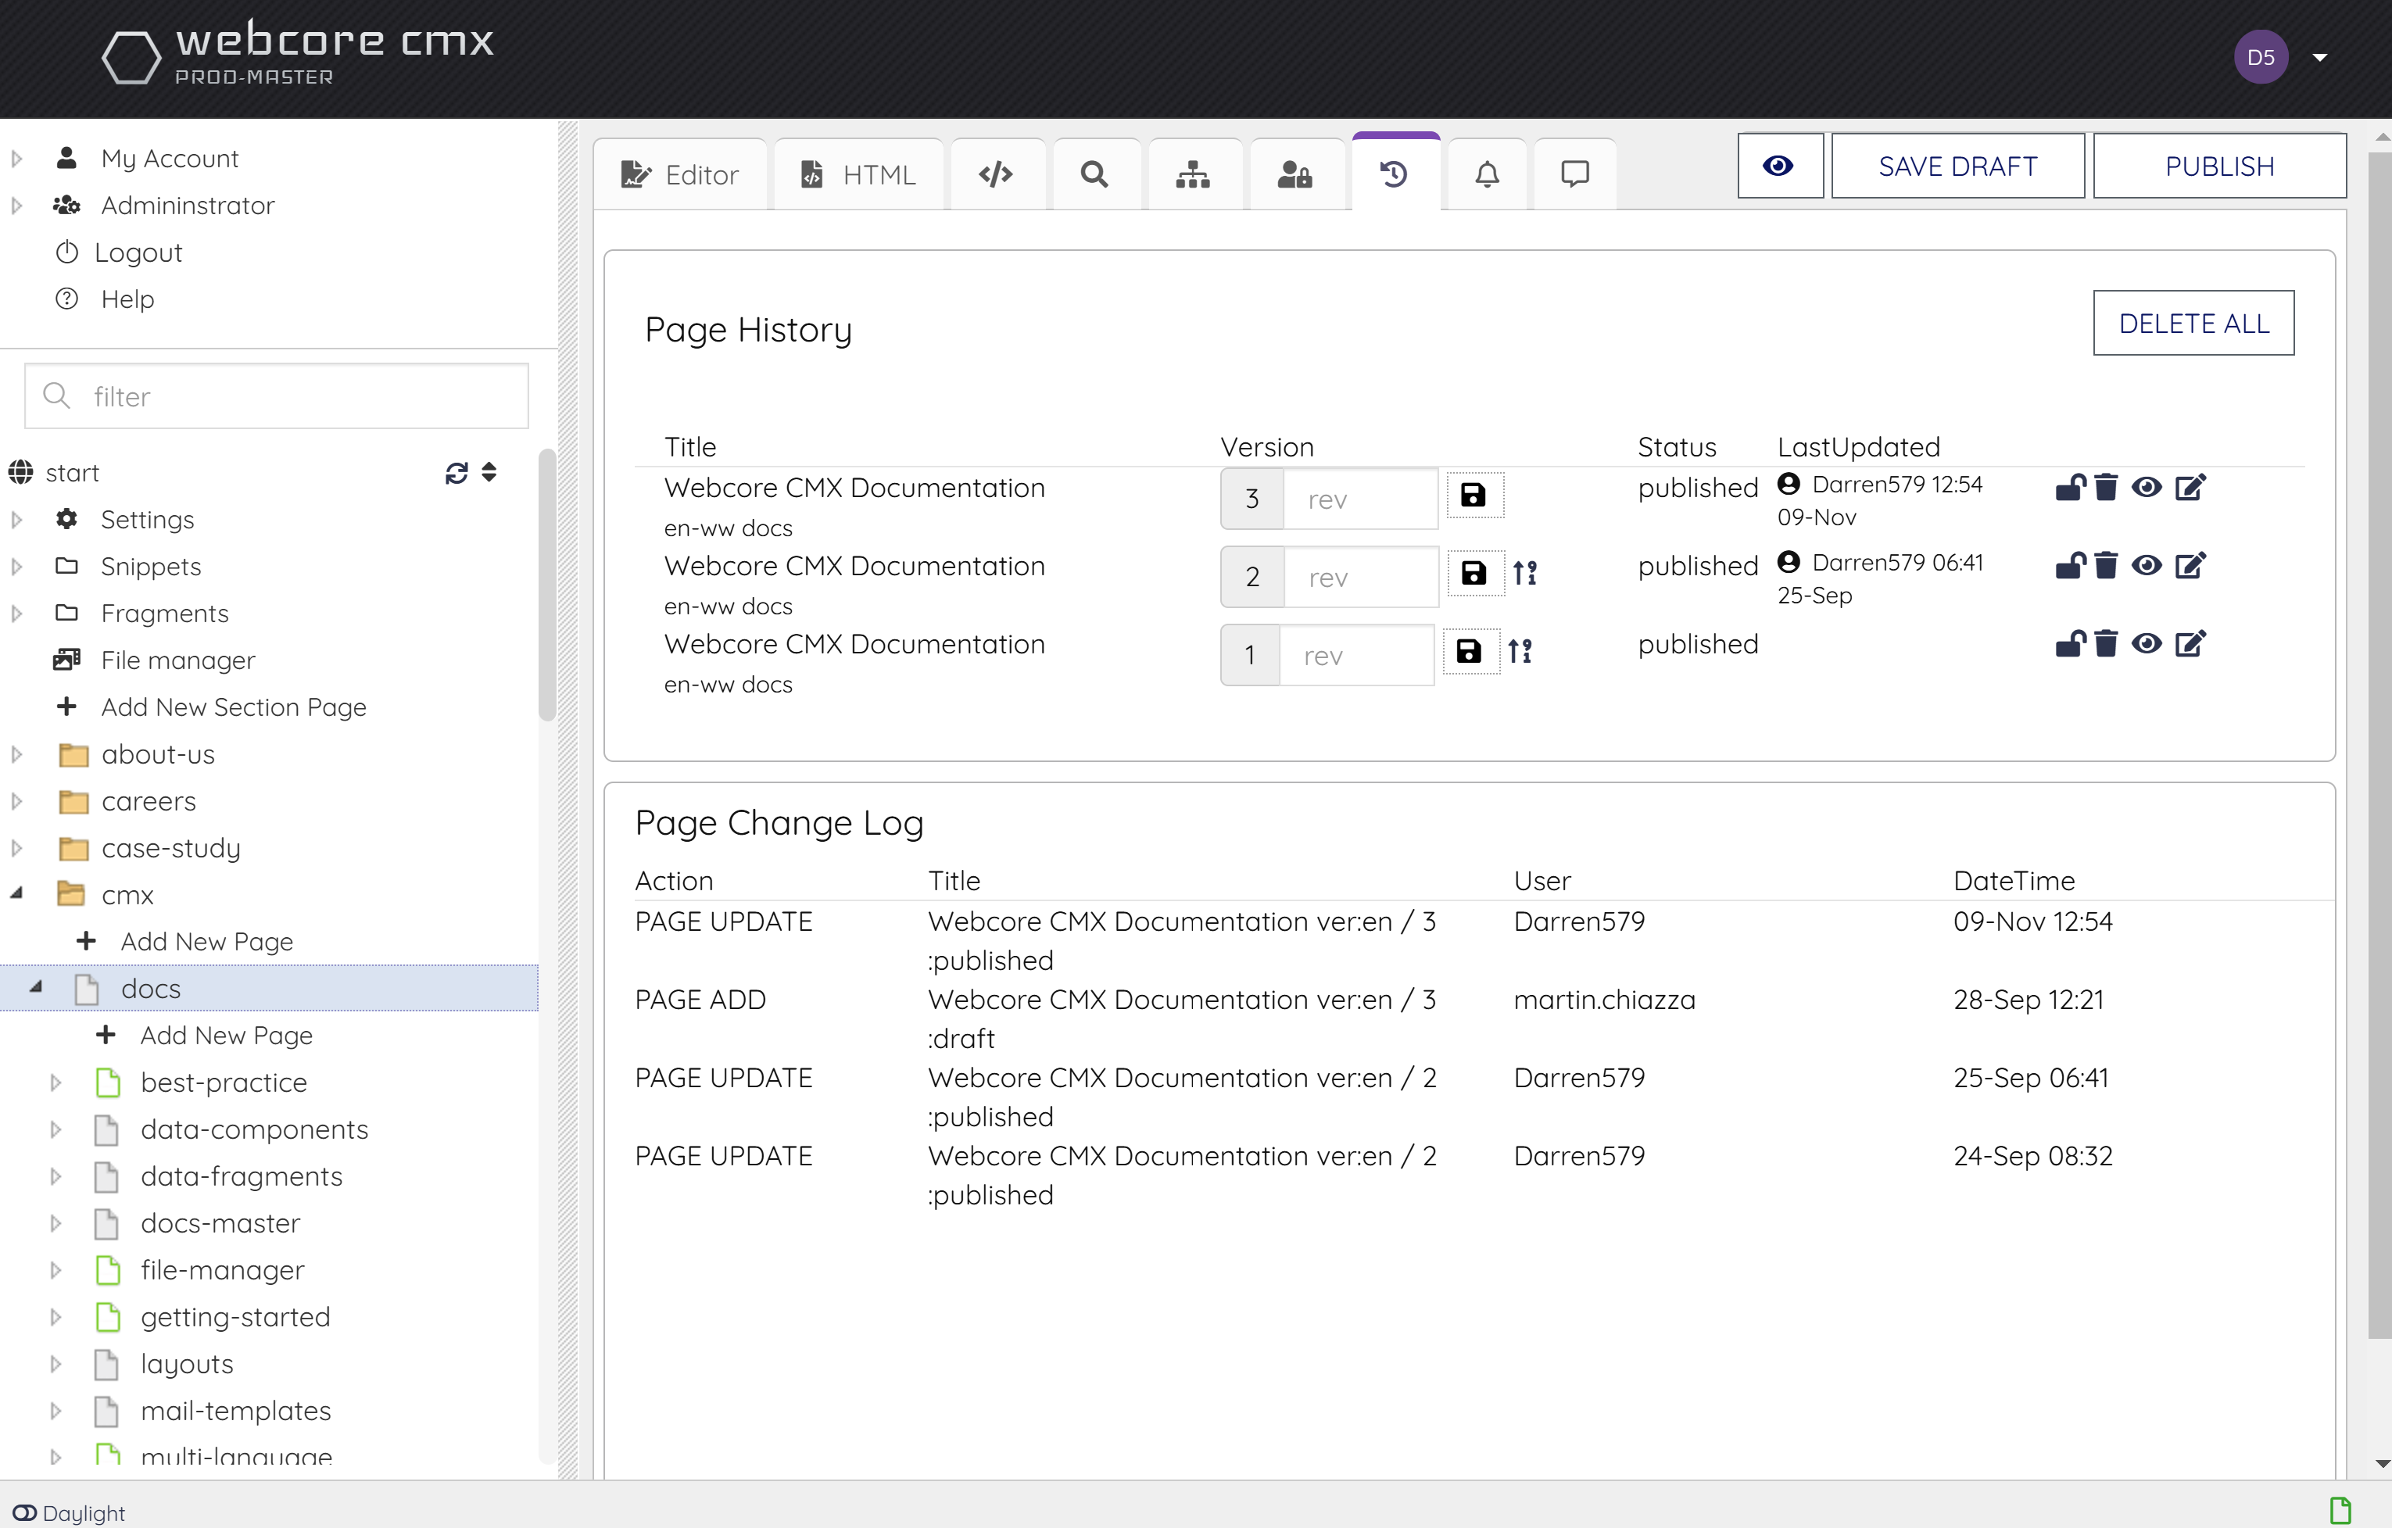Expand the My Account menu
The width and height of the screenshot is (2392, 1528).
pyautogui.click(x=16, y=158)
